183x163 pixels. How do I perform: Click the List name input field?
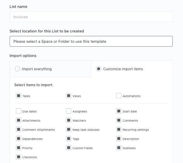[91, 17]
